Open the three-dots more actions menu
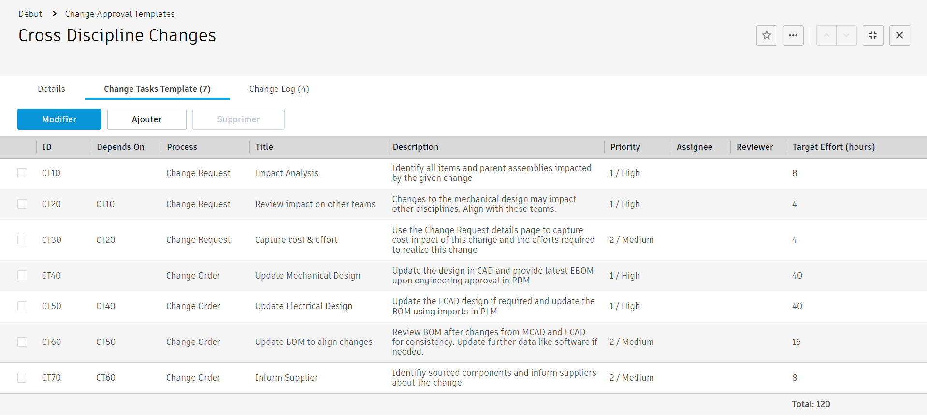The height and width of the screenshot is (416, 927). coord(793,35)
